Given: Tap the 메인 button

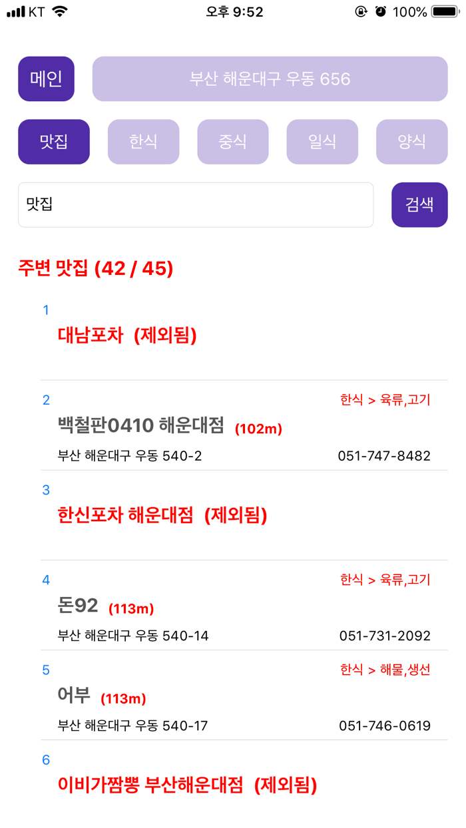Looking at the screenshot, I should [45, 79].
